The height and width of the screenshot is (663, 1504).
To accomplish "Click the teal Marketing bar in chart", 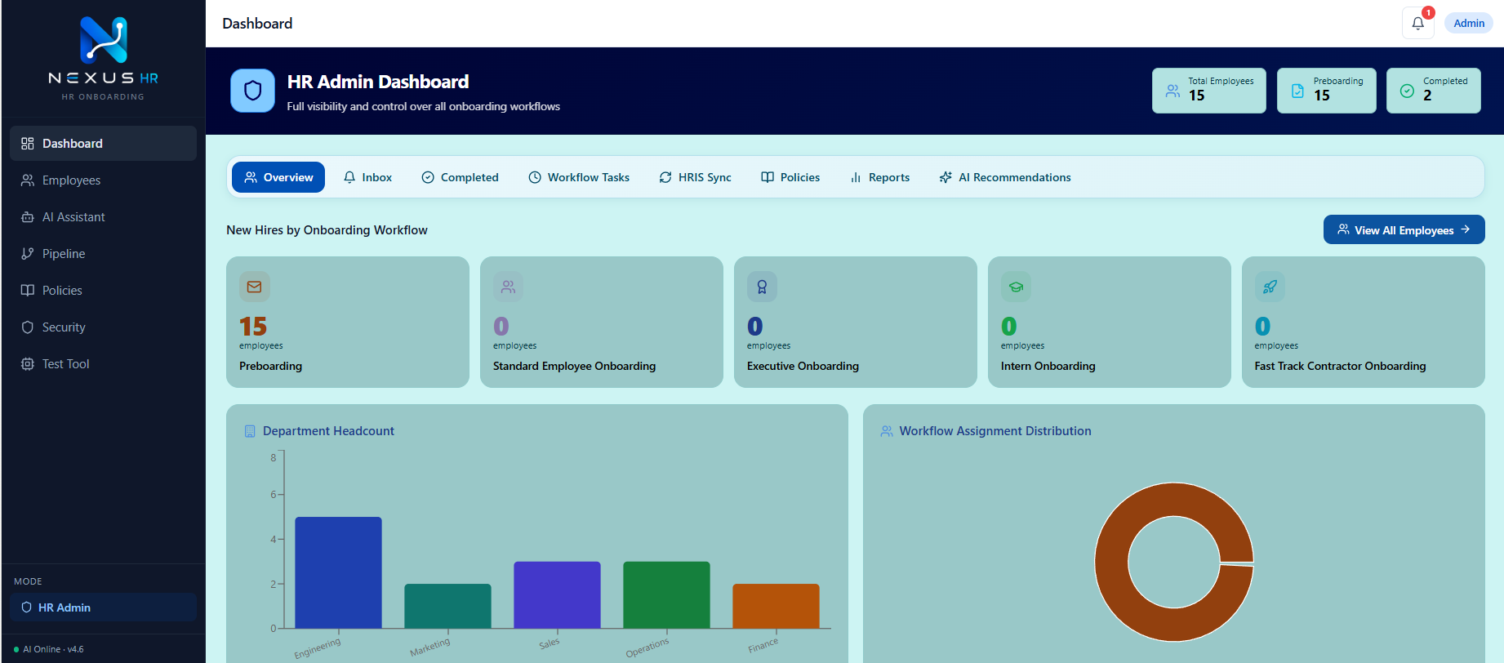I will pyautogui.click(x=447, y=606).
